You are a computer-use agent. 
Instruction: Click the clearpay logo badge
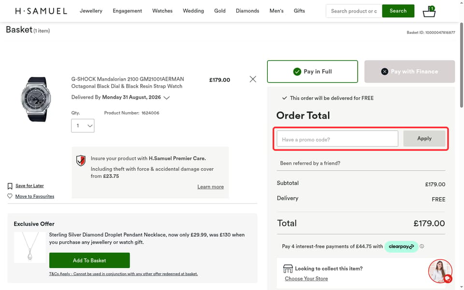[x=401, y=246]
